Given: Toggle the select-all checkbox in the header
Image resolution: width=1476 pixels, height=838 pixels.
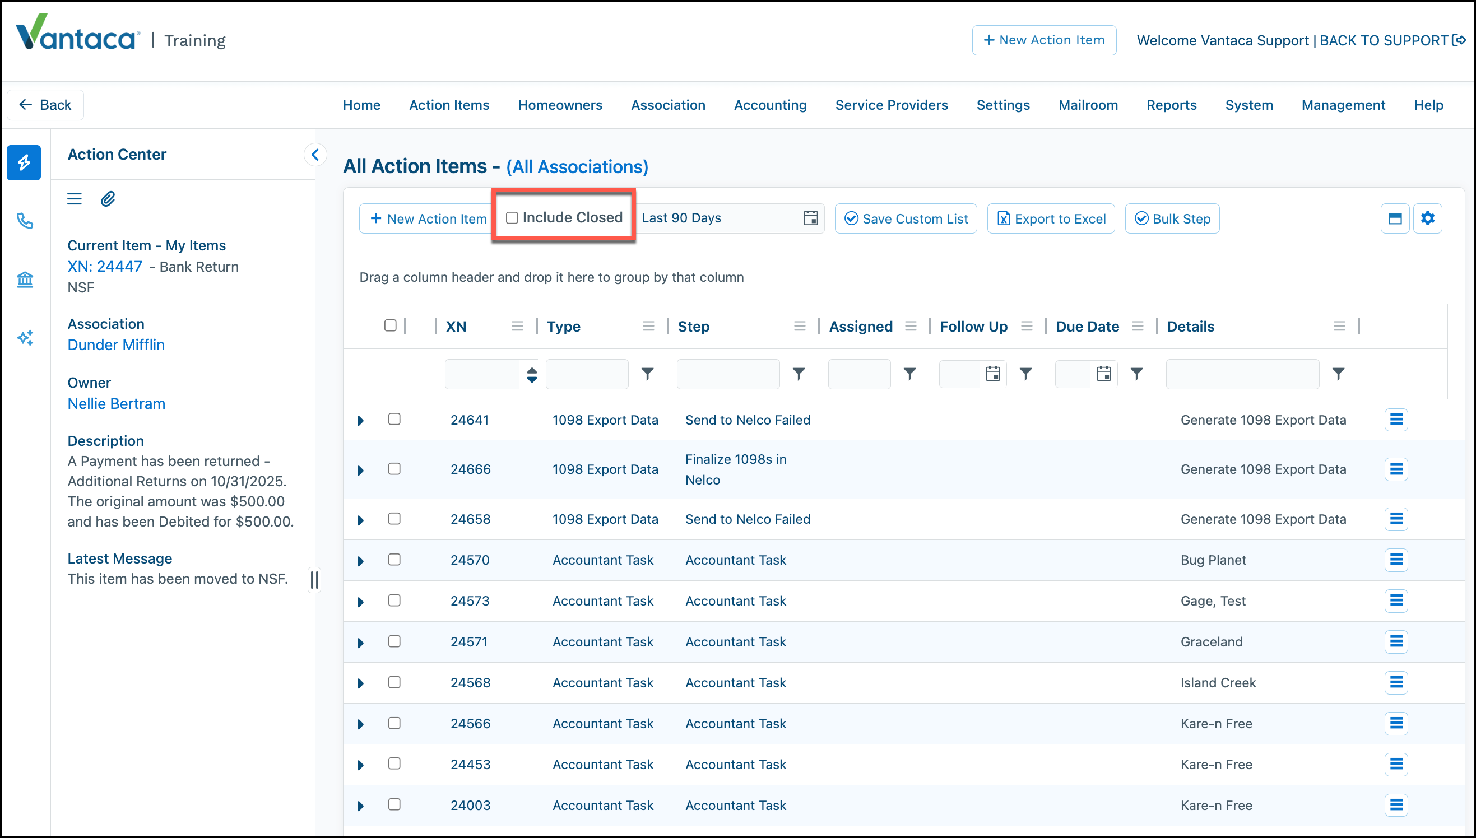Looking at the screenshot, I should [x=391, y=326].
